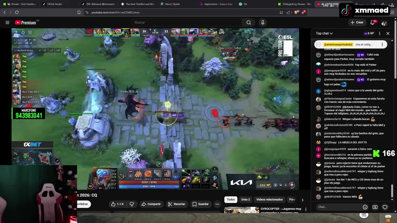Close the live chat panel
The height and width of the screenshot is (223, 397).
[x=388, y=33]
